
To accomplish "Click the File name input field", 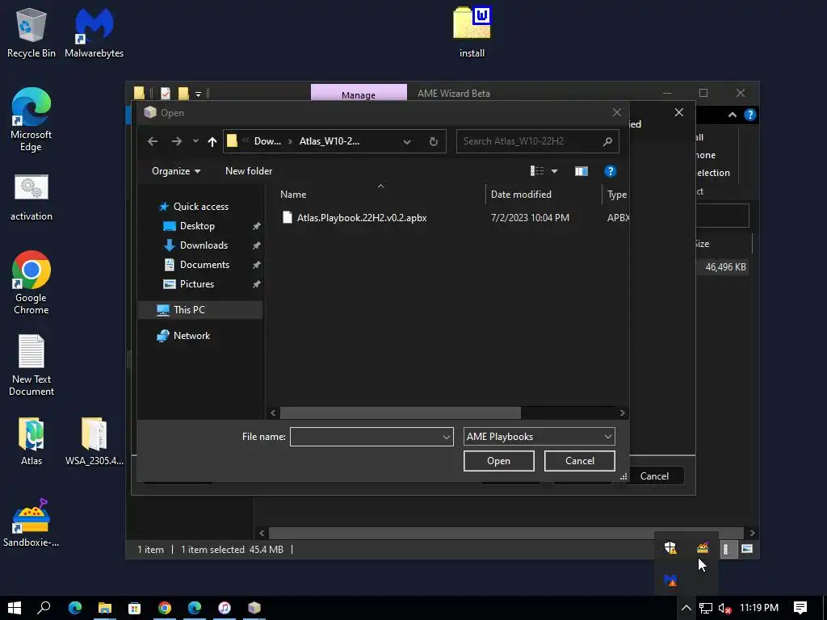I will click(x=366, y=437).
